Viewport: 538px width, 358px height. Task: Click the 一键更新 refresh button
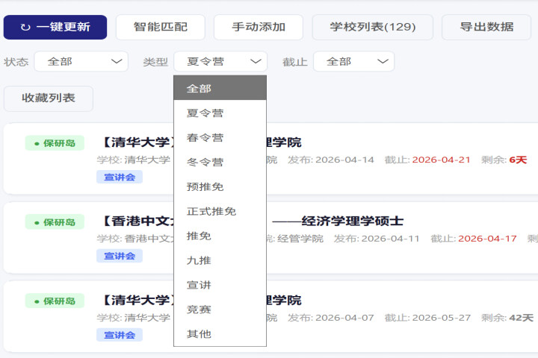pyautogui.click(x=55, y=27)
